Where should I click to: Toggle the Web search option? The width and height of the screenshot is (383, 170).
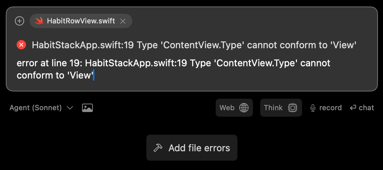pyautogui.click(x=234, y=108)
